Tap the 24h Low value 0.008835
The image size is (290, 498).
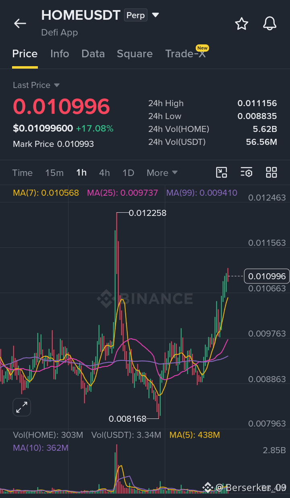click(257, 116)
